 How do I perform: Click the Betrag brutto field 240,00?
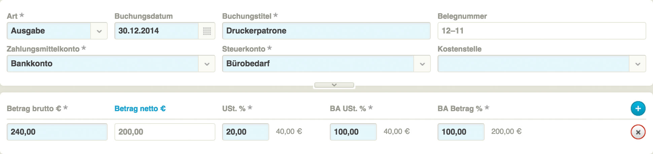(x=57, y=132)
